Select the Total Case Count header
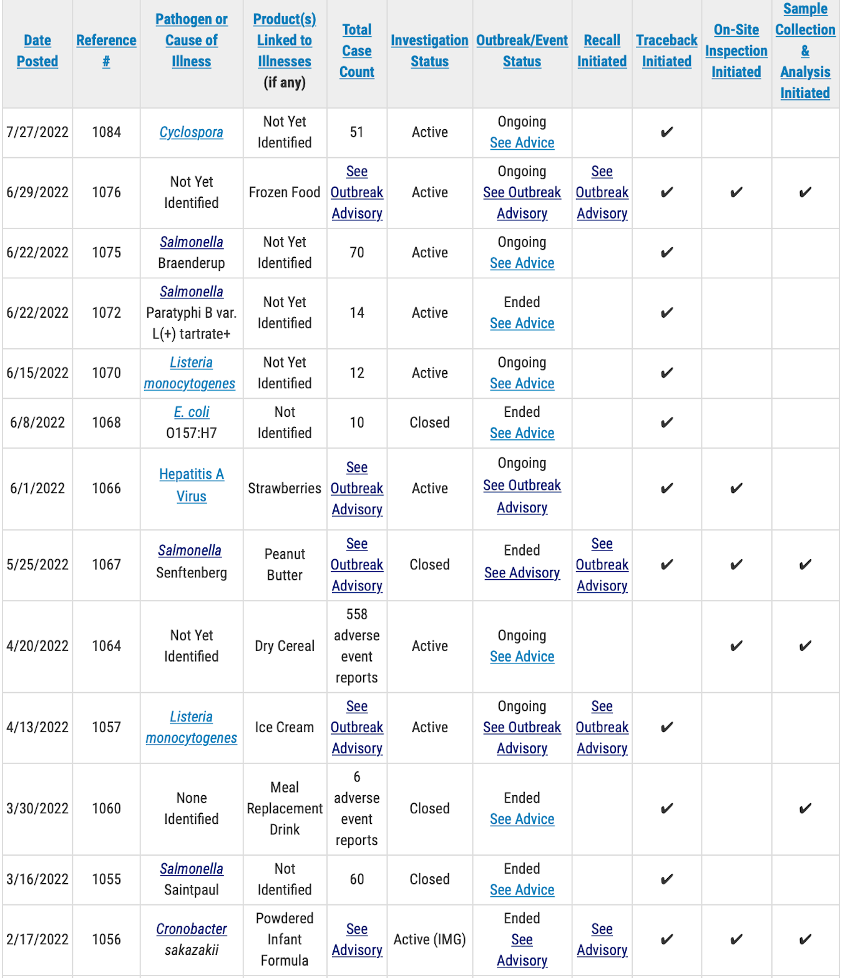This screenshot has width=855, height=978. (x=356, y=51)
